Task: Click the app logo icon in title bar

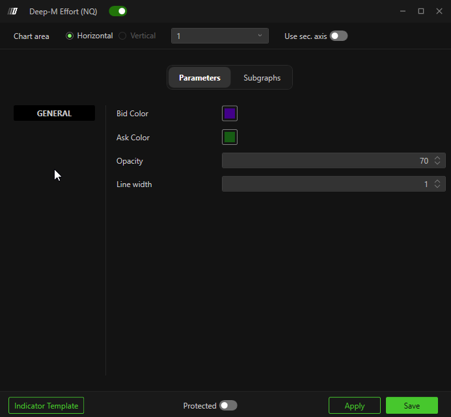Action: (x=12, y=11)
